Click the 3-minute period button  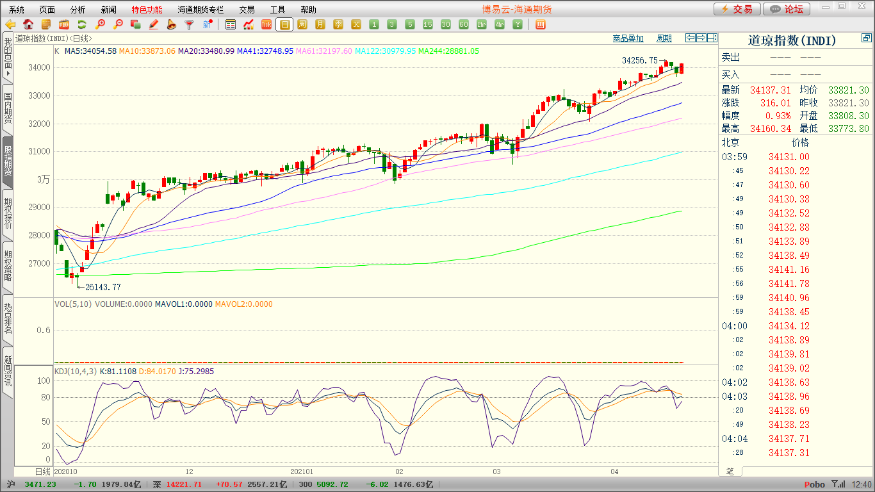[392, 24]
